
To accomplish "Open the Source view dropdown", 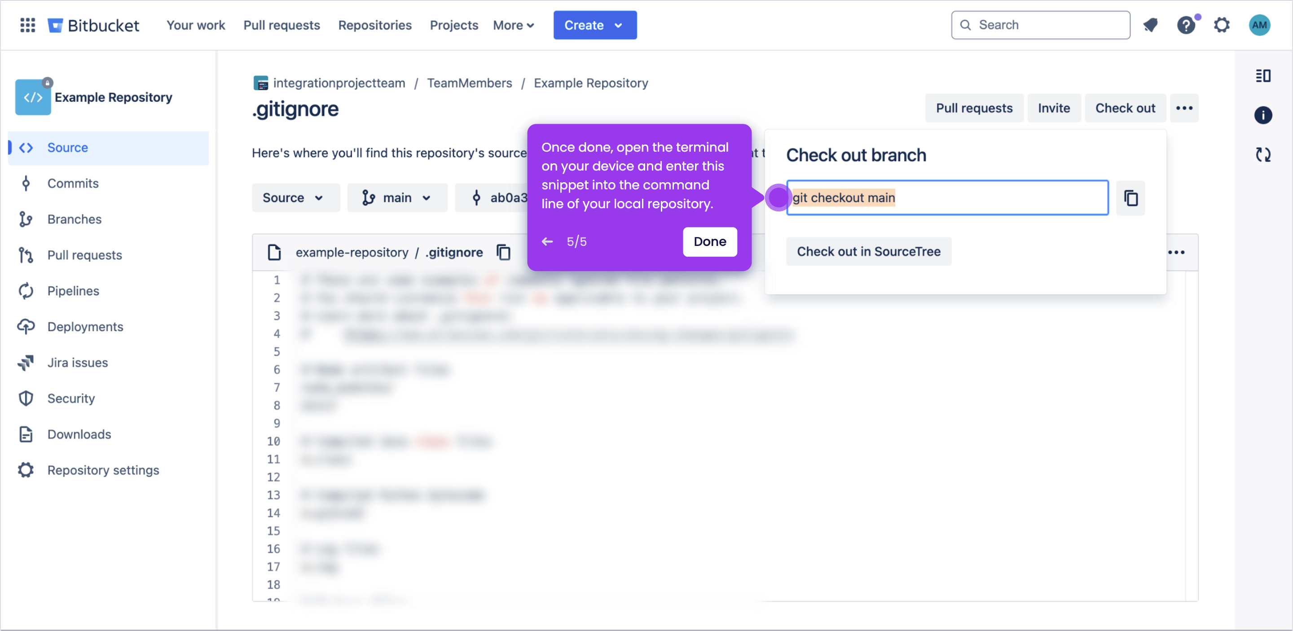I will point(296,197).
